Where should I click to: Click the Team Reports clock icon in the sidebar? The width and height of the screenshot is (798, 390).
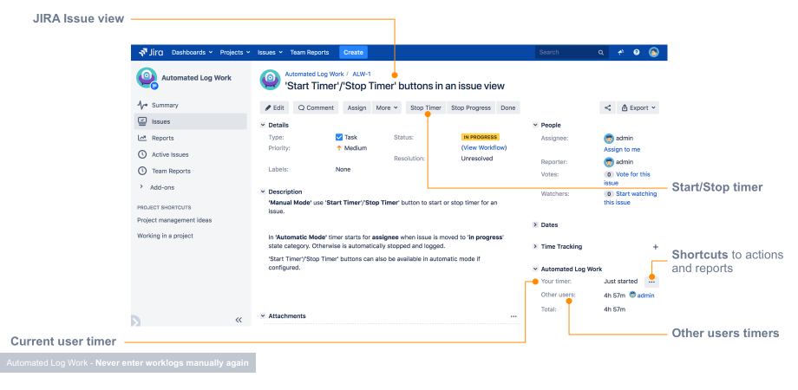point(142,171)
